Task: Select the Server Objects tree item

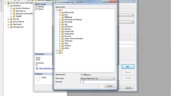Action: (x=18, y=22)
